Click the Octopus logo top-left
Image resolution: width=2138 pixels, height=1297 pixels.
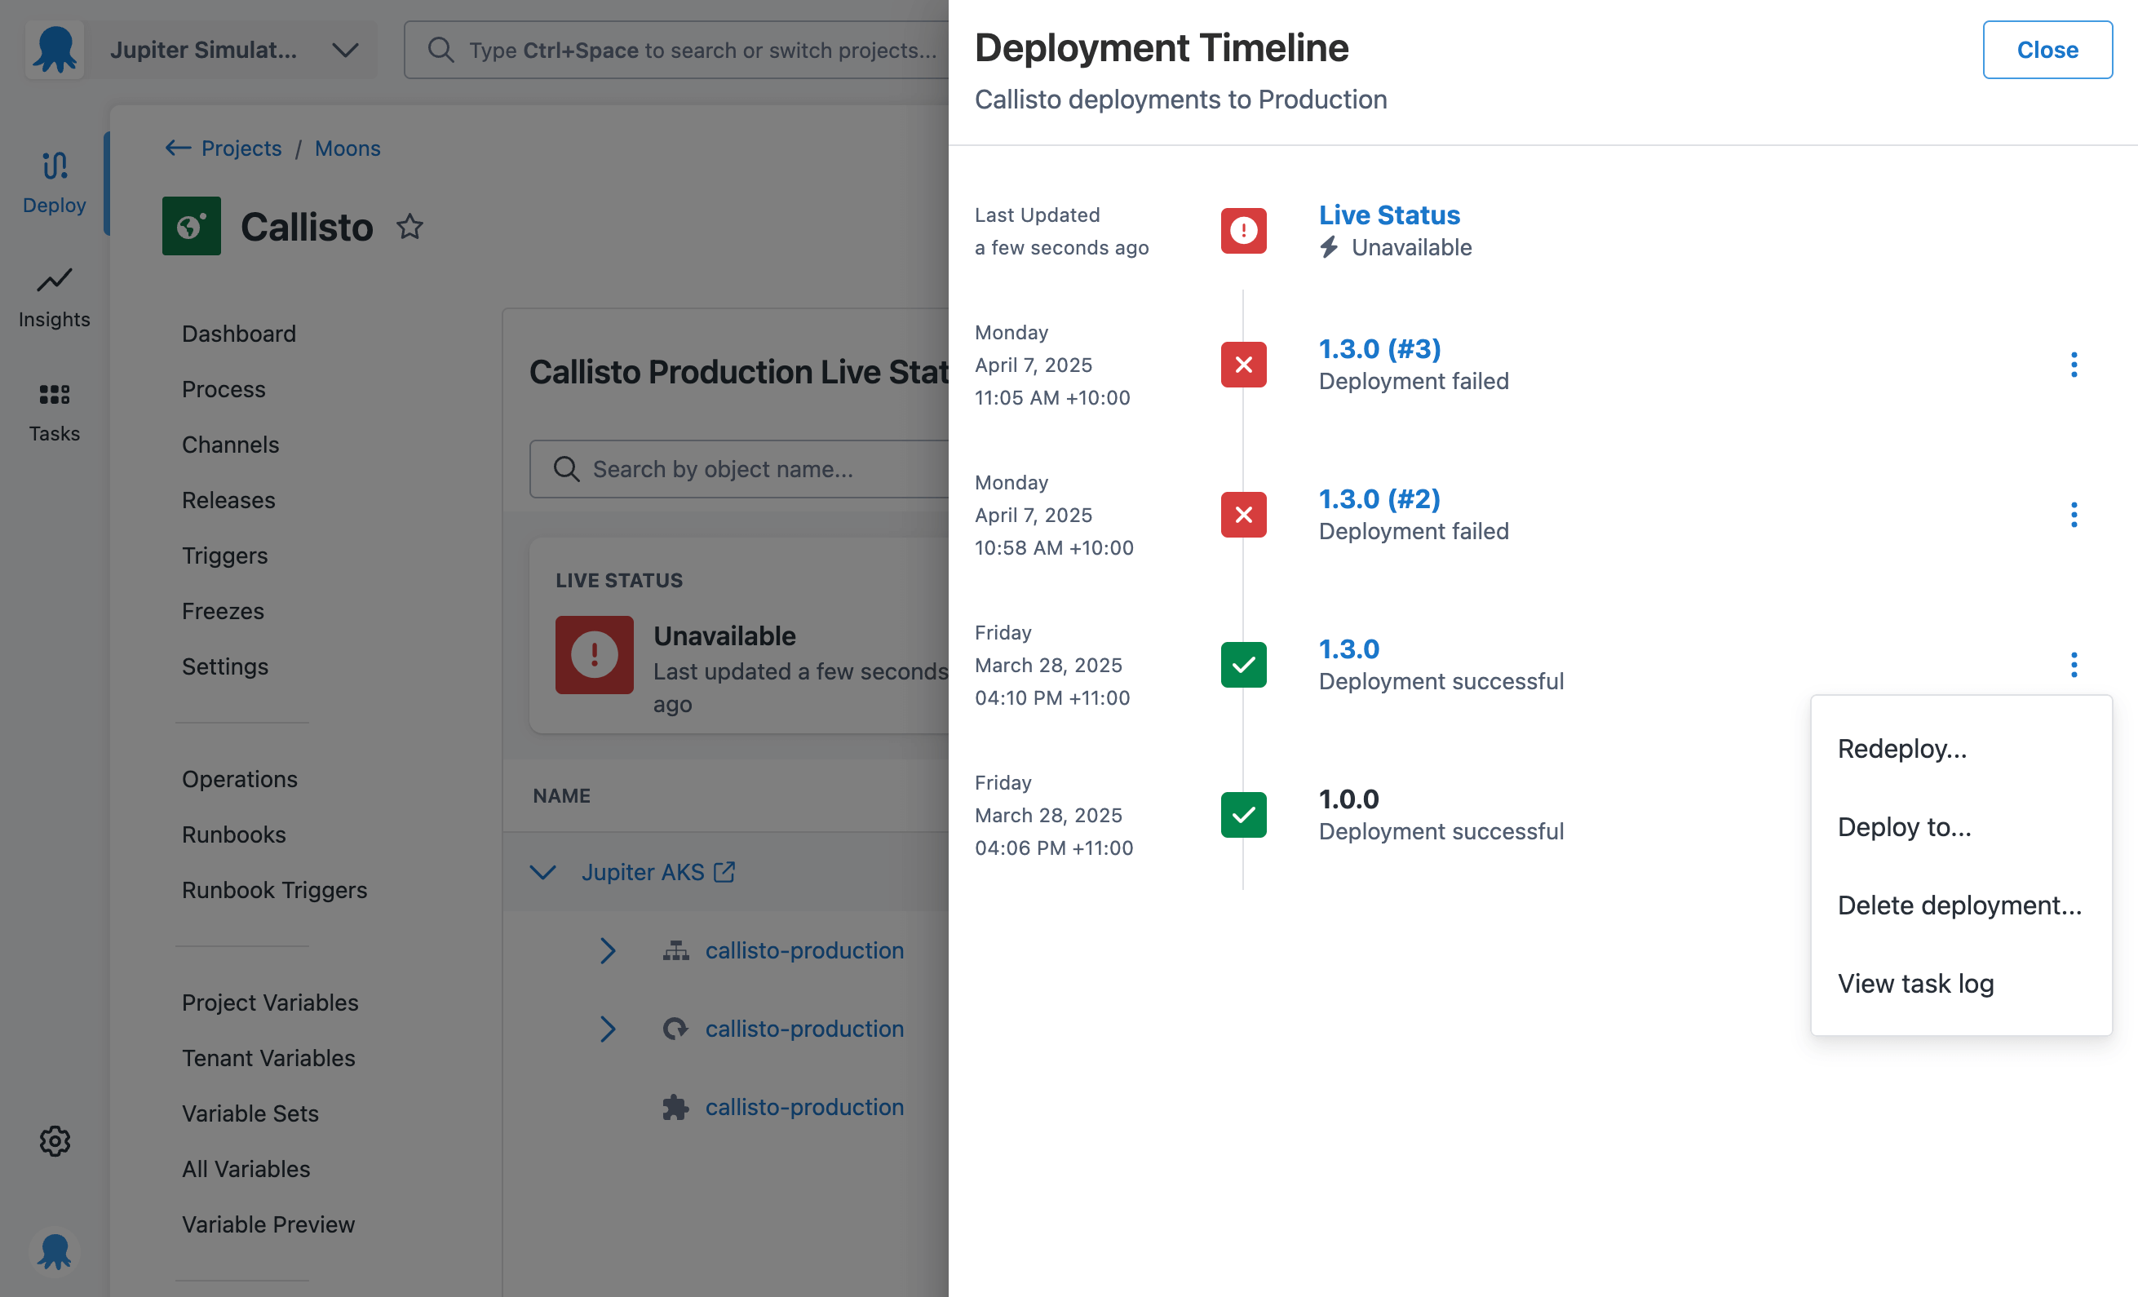tap(54, 50)
